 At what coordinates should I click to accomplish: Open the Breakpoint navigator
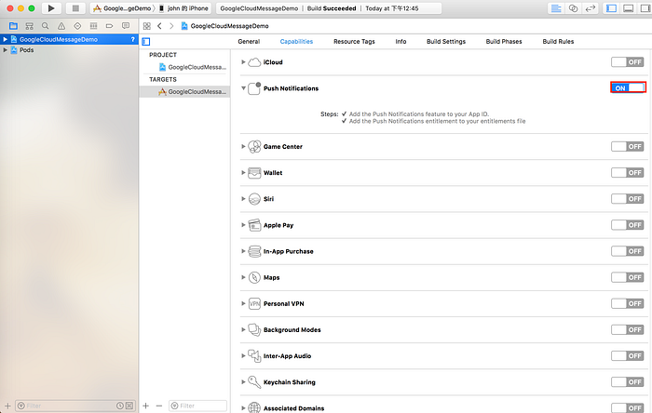click(109, 26)
